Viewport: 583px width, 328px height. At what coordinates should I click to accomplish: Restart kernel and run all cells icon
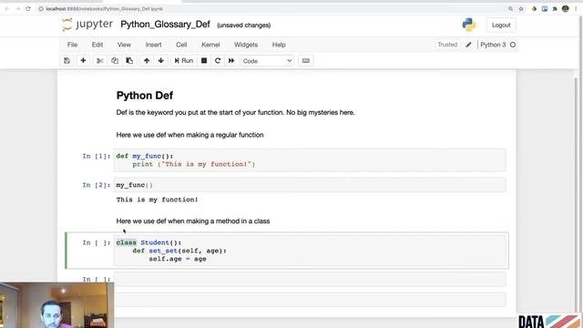click(x=231, y=61)
